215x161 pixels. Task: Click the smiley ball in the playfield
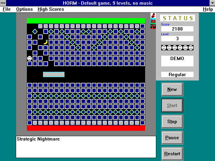coord(30,58)
